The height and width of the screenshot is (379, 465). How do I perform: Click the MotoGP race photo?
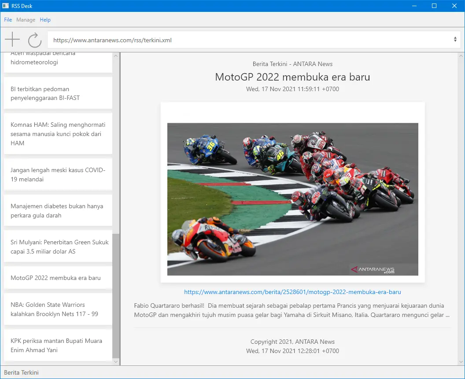[x=292, y=199]
